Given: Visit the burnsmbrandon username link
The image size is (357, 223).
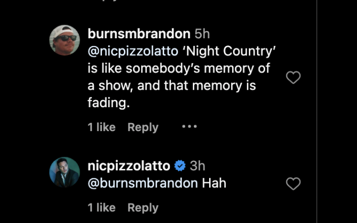Looking at the screenshot, I should (139, 34).
